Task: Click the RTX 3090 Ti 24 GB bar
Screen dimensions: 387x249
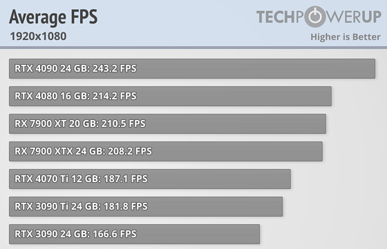Action: coord(146,206)
